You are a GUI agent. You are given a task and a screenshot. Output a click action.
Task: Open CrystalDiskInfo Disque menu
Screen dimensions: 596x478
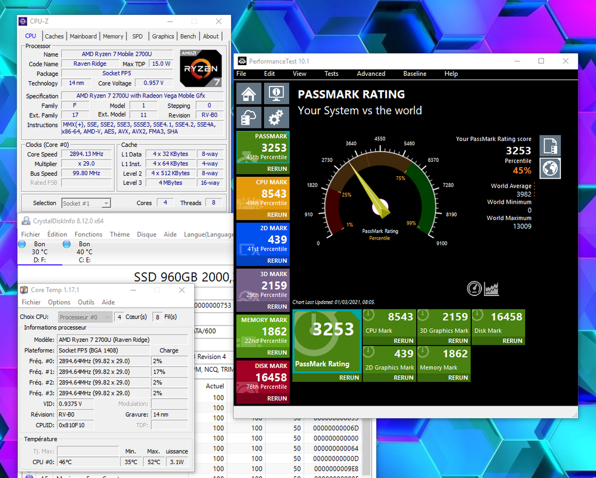[x=147, y=234]
